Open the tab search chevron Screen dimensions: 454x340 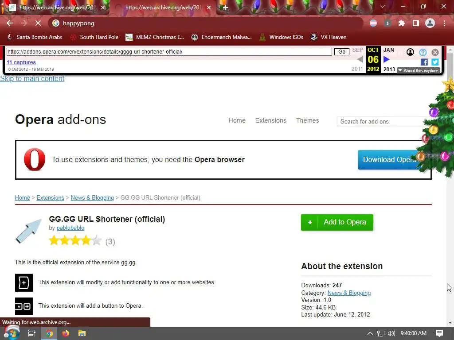[383, 6]
